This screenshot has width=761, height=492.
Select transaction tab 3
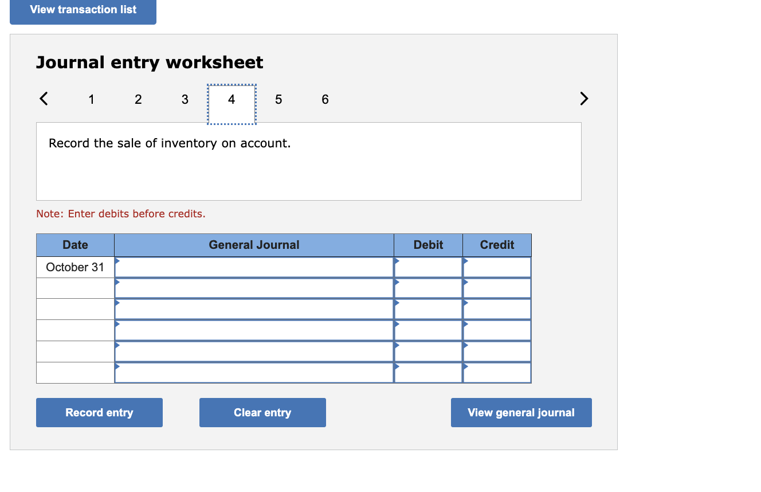(x=185, y=99)
